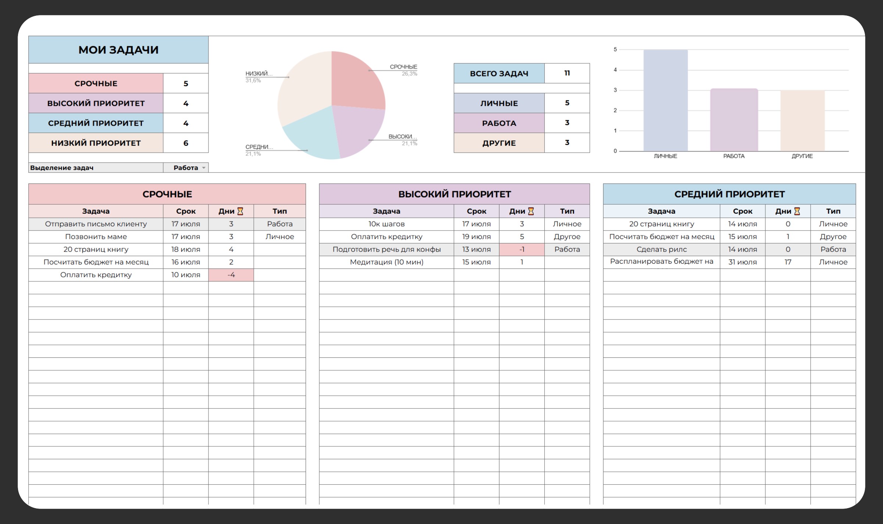Viewport: 883px width, 524px height.
Task: Click the hourglass icon in the Срочные table header
Action: click(240, 211)
